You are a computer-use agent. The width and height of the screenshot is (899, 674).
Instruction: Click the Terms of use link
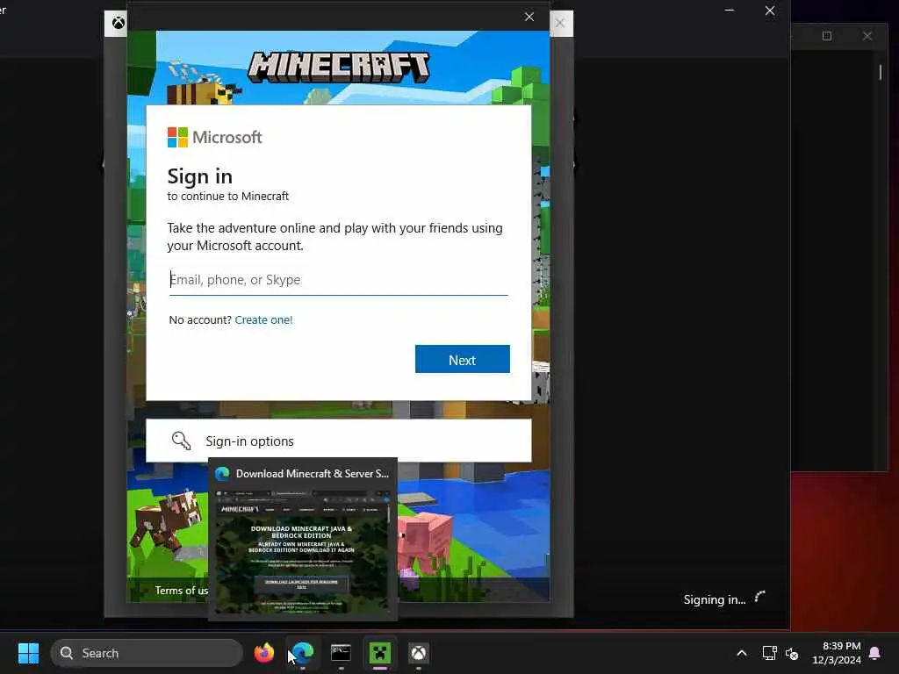coord(181,591)
